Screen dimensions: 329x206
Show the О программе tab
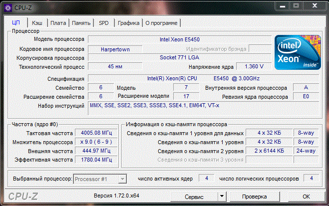tap(161, 23)
